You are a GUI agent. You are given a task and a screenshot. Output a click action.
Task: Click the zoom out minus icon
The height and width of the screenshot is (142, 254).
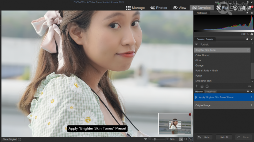click(x=150, y=139)
